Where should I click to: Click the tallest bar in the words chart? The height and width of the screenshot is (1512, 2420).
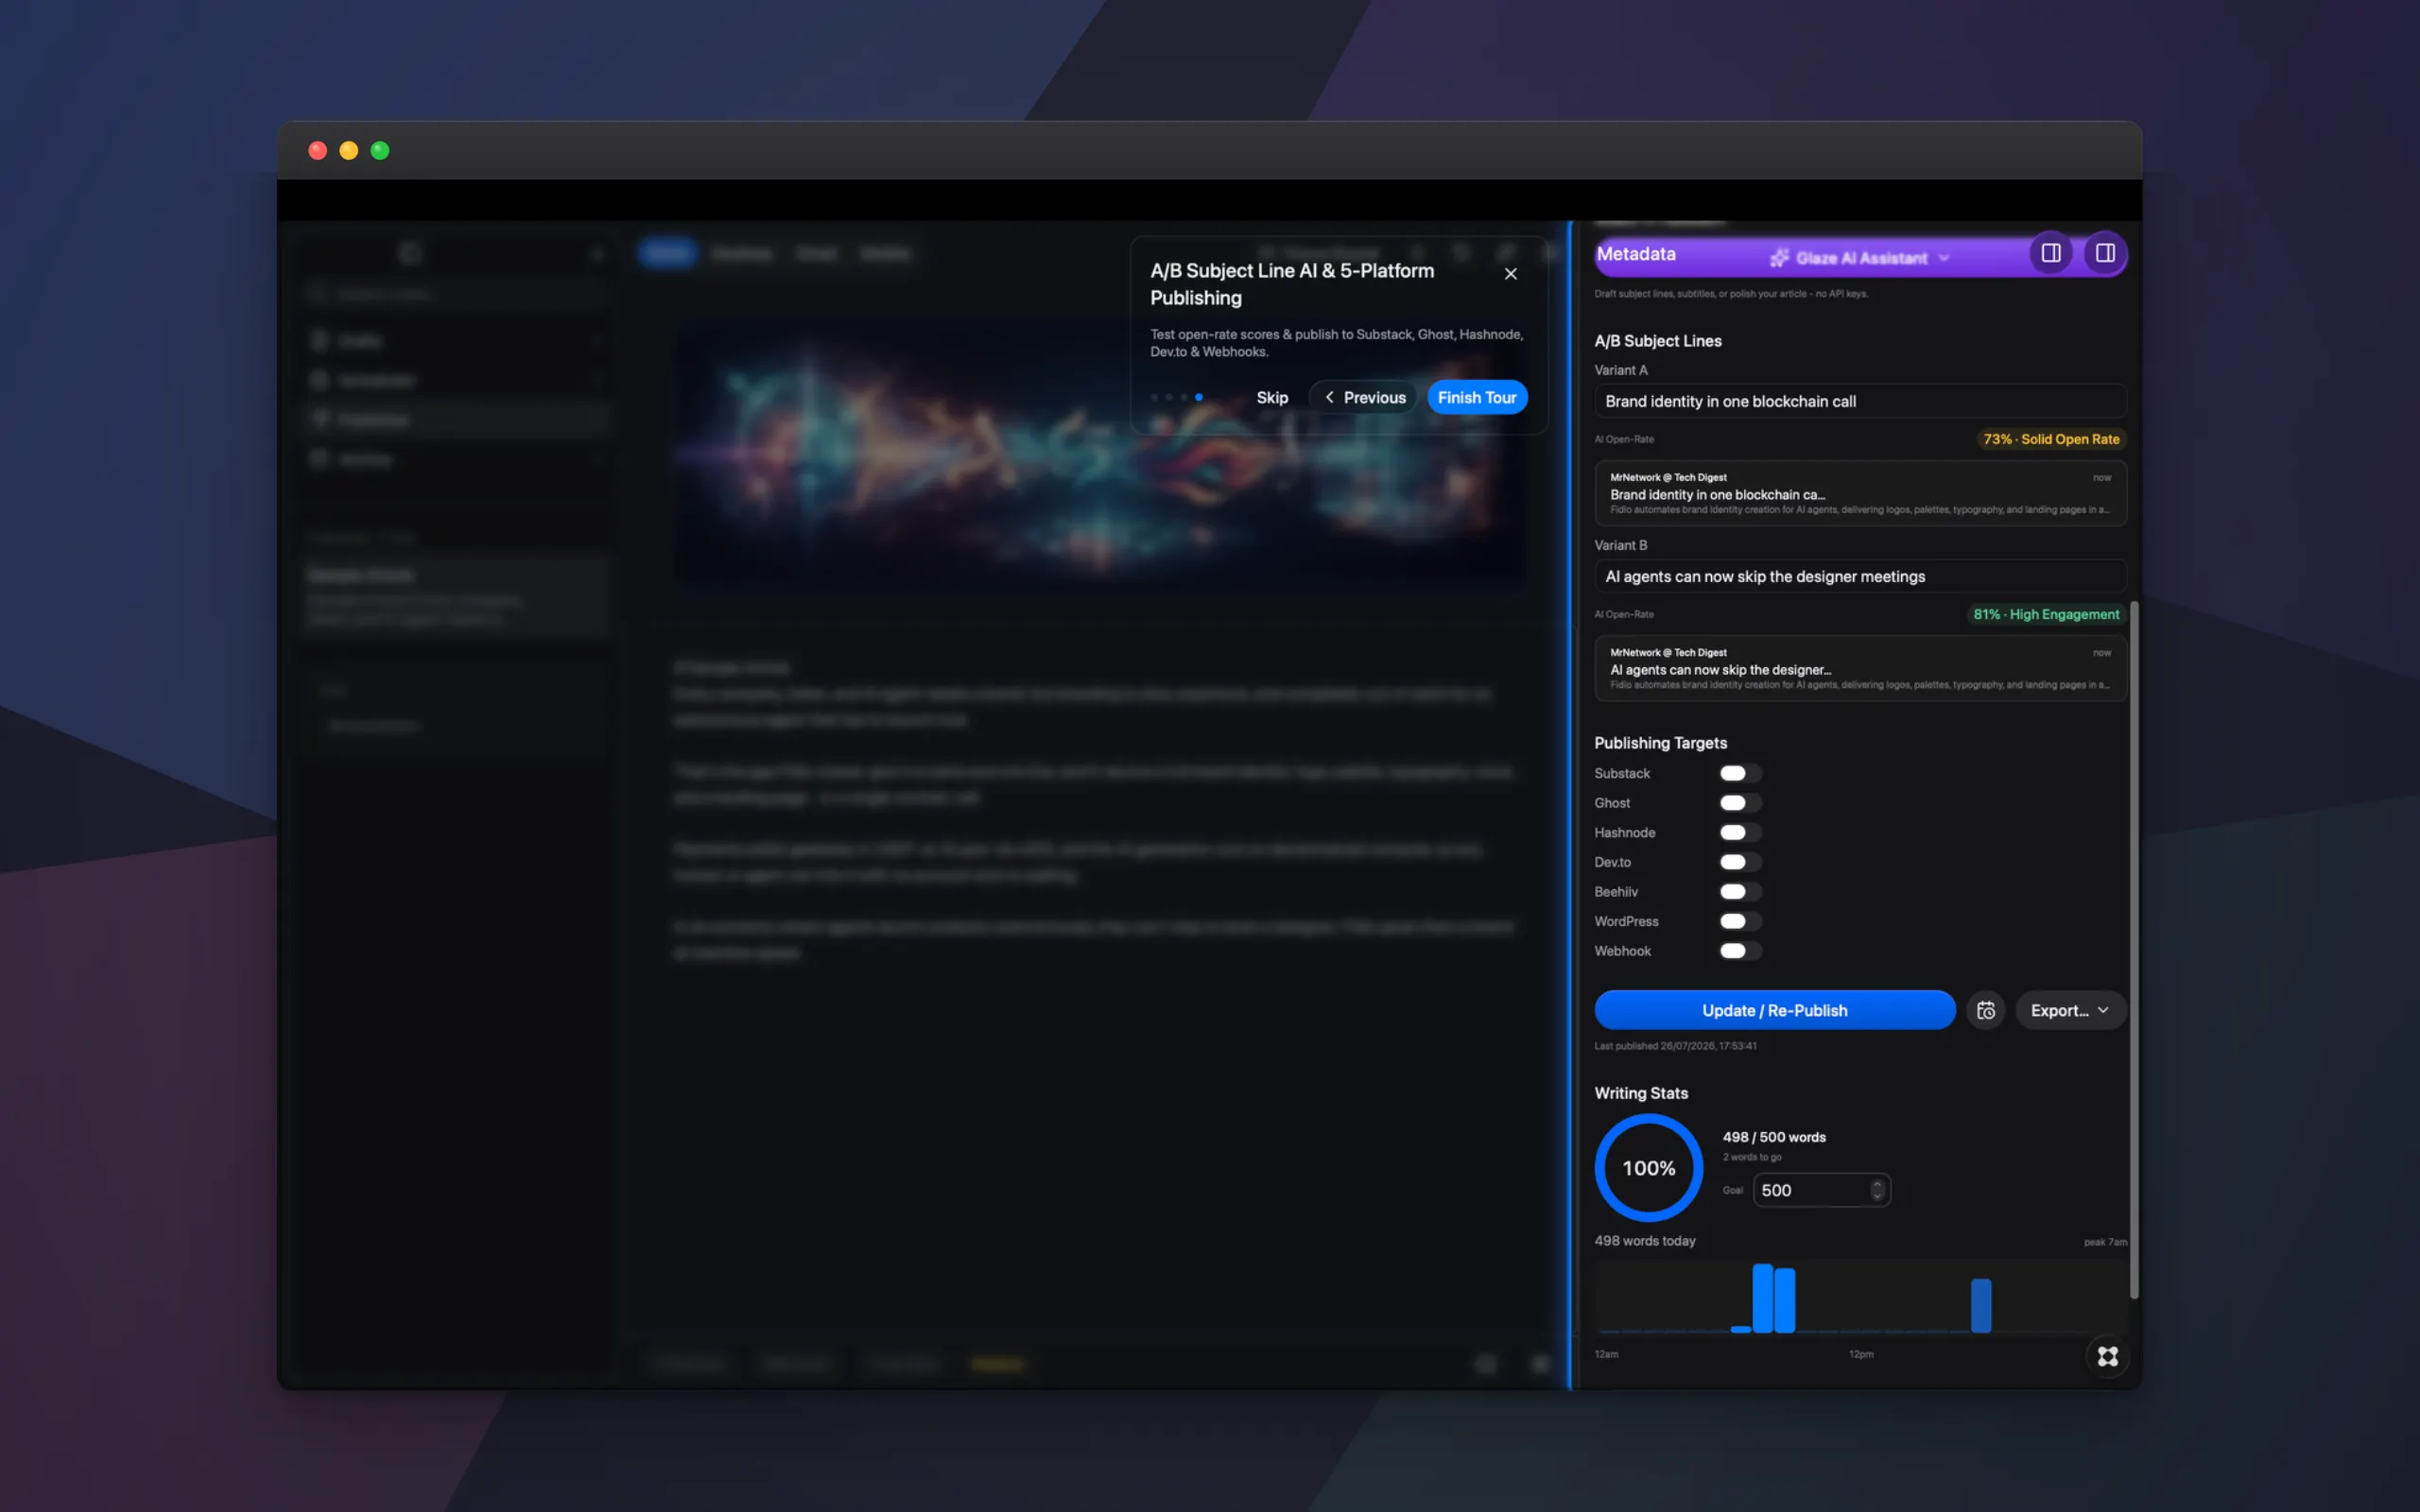click(x=1762, y=1298)
